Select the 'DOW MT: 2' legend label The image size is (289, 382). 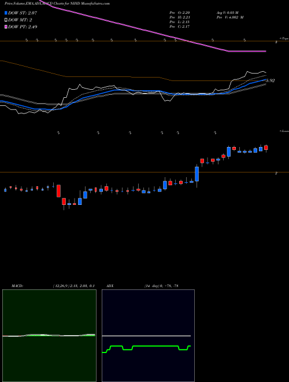tap(20, 20)
